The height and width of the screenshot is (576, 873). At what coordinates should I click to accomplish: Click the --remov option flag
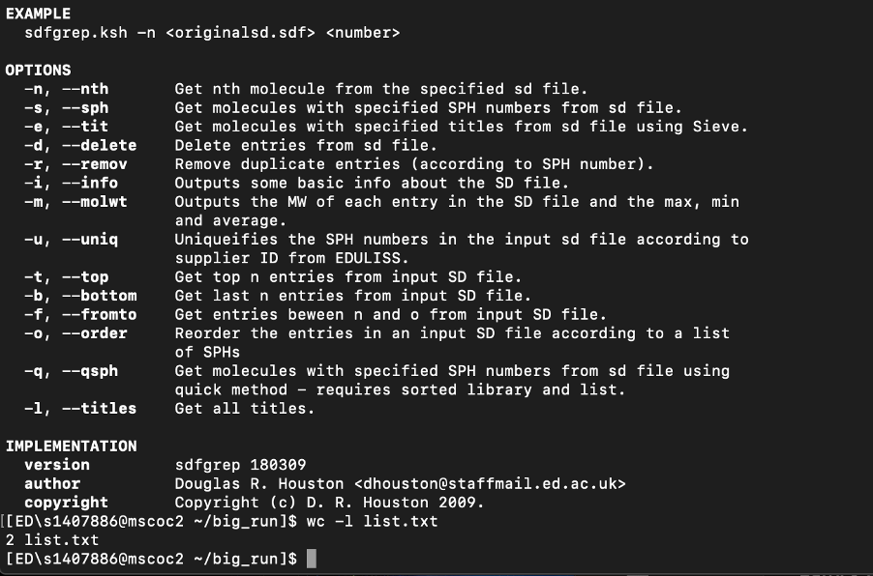click(96, 163)
